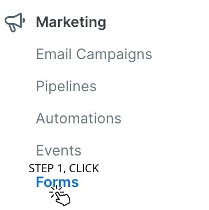Click the Events sidebar link
Screen dimensions: 209x210
tap(59, 150)
